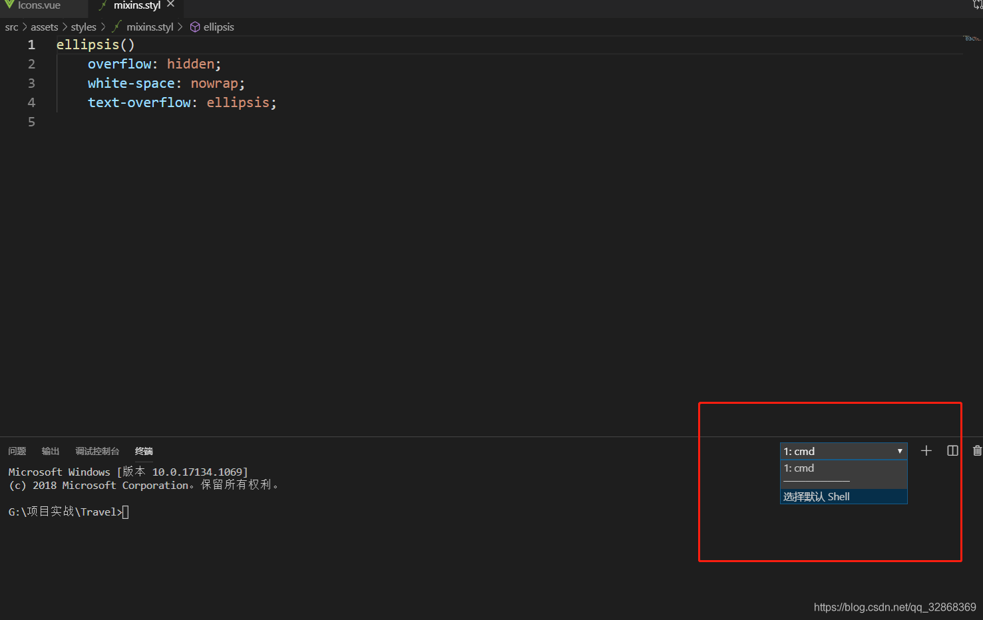Click the Microsoft Corporation copyright line
Screen dimensions: 983x620
pyautogui.click(x=144, y=485)
